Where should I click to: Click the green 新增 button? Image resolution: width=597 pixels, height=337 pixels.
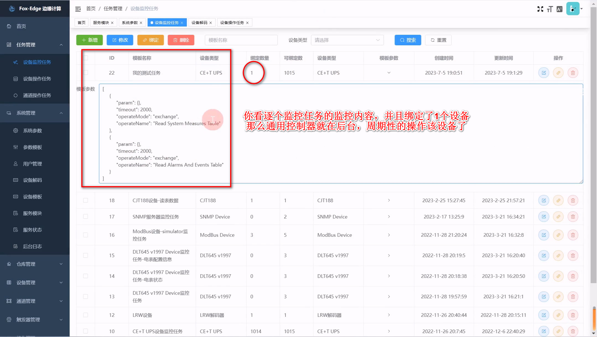pyautogui.click(x=90, y=40)
